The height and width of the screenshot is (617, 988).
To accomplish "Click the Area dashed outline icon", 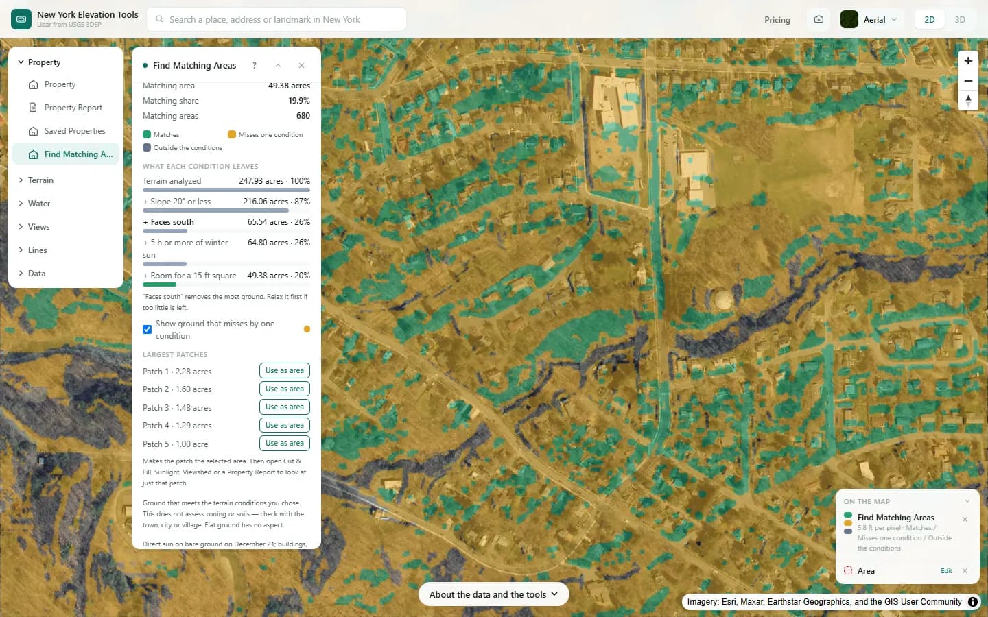I will [x=848, y=571].
